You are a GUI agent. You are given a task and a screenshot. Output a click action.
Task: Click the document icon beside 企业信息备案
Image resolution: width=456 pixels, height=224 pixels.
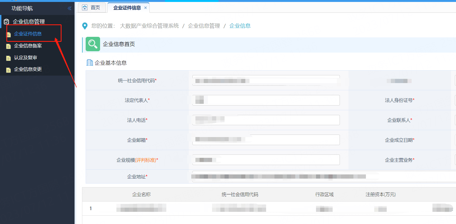pos(9,46)
